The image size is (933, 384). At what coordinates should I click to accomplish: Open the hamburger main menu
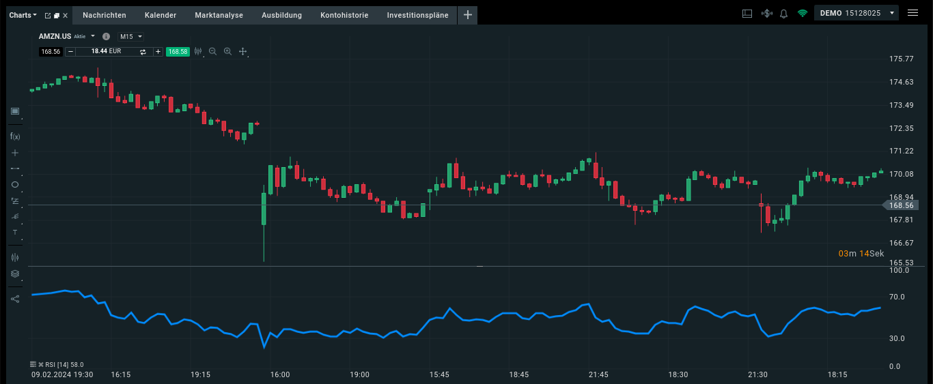coord(913,13)
